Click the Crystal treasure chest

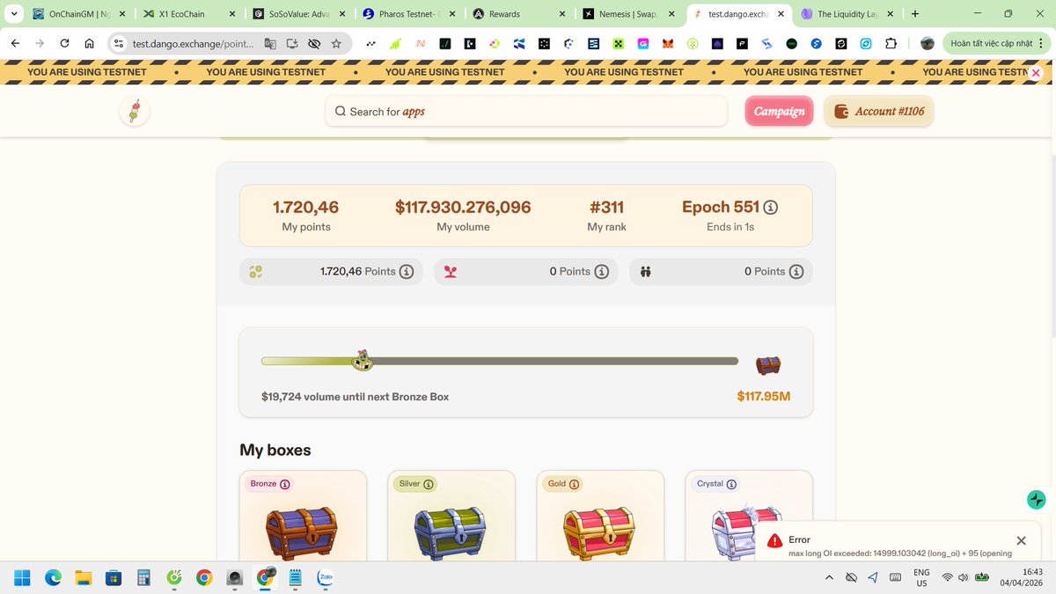coord(746,532)
